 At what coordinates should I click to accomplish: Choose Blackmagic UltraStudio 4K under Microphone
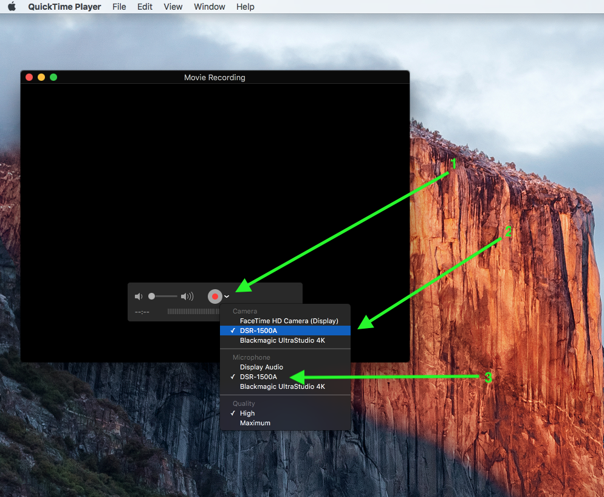[282, 386]
